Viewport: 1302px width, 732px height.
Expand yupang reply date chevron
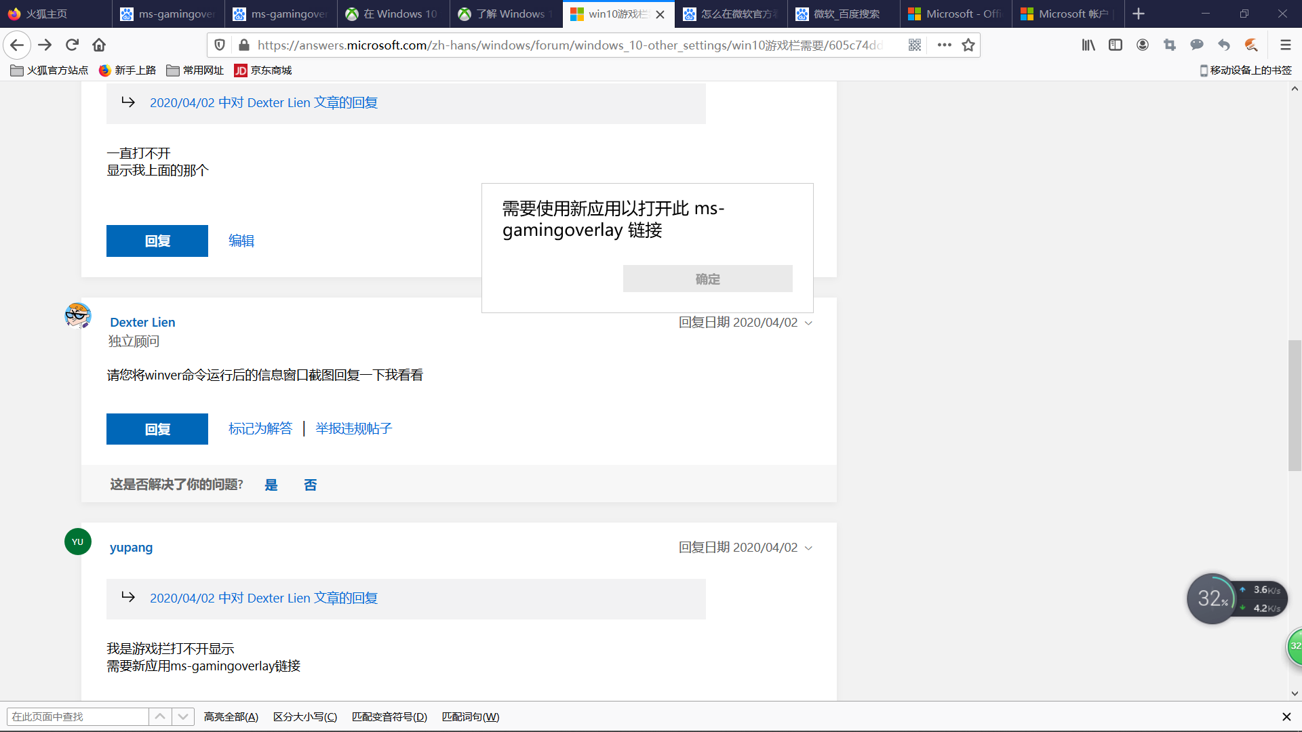click(808, 548)
